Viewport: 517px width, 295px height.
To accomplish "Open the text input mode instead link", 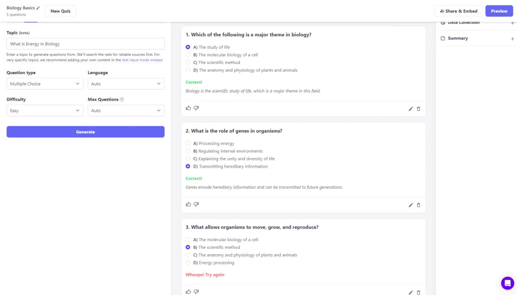I will 142,60.
